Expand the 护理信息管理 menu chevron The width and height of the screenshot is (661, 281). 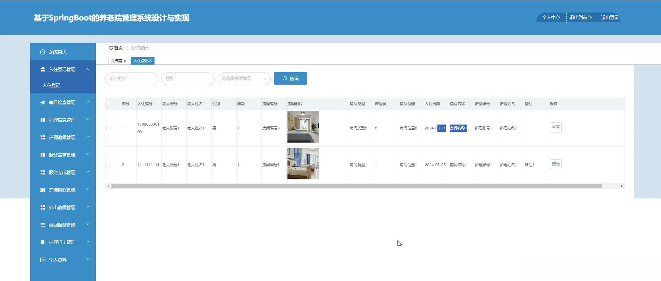tap(88, 120)
